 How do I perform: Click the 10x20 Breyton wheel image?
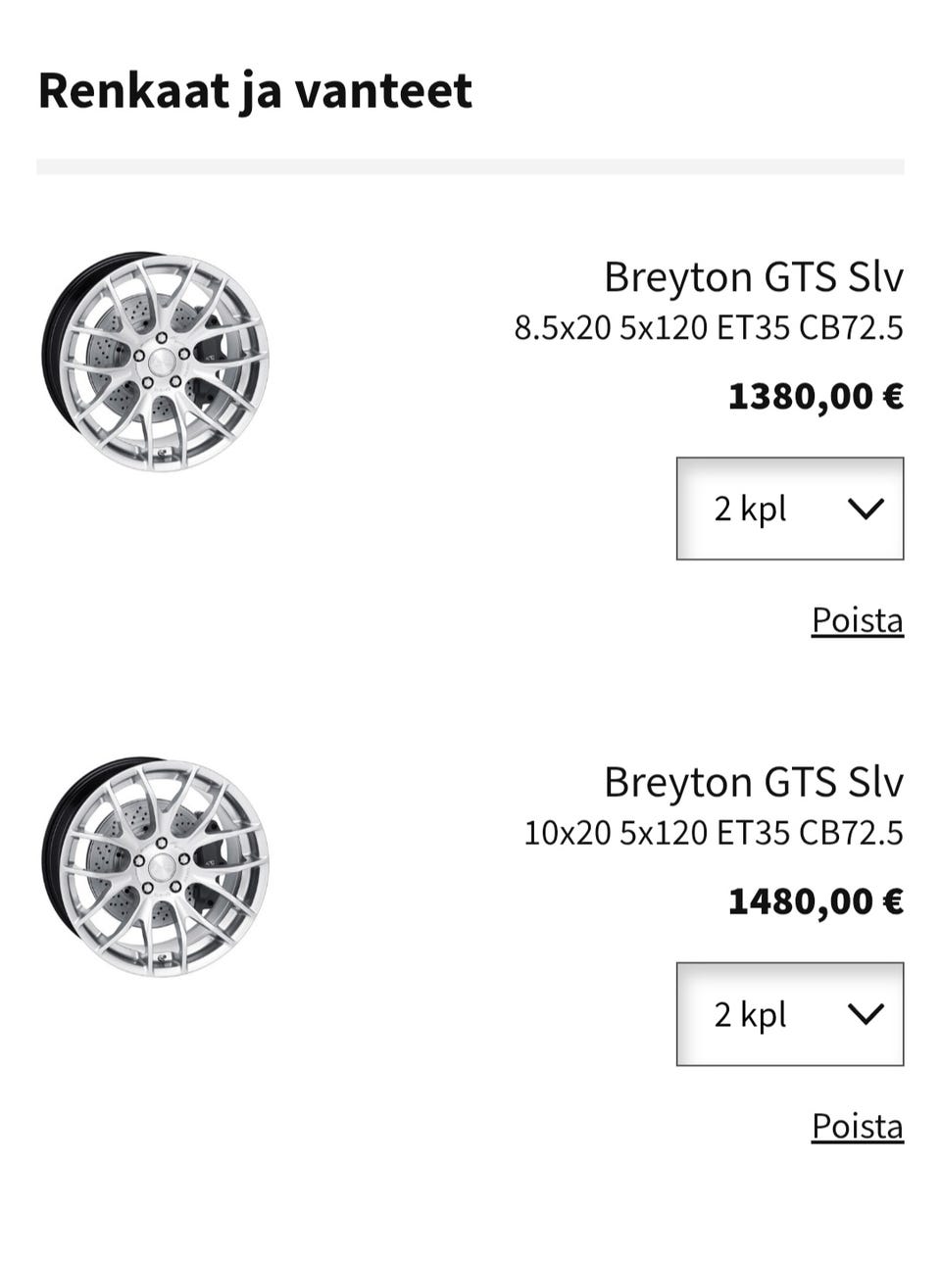pyautogui.click(x=157, y=866)
